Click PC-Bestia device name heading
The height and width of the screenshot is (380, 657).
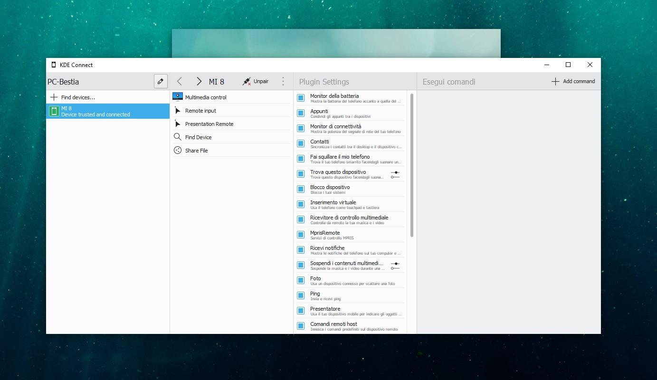[x=63, y=82]
